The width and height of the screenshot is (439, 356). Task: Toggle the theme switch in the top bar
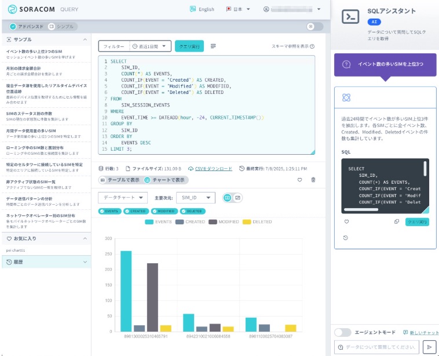314,26
